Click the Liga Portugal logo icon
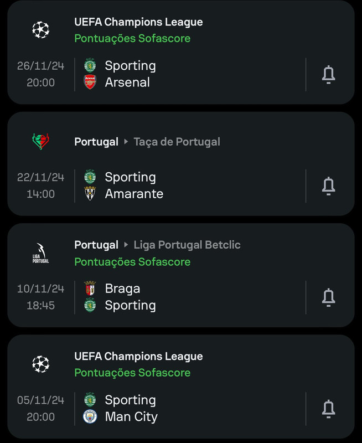 point(40,253)
